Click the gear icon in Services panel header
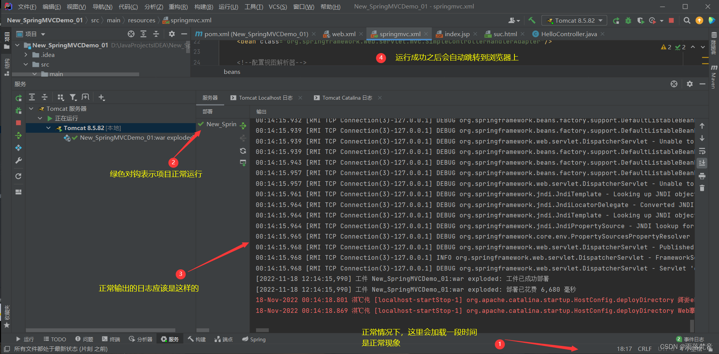 coord(689,84)
